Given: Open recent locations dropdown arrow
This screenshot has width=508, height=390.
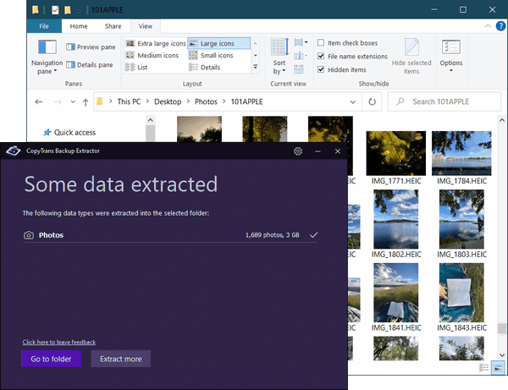Looking at the screenshot, I should pyautogui.click(x=73, y=102).
